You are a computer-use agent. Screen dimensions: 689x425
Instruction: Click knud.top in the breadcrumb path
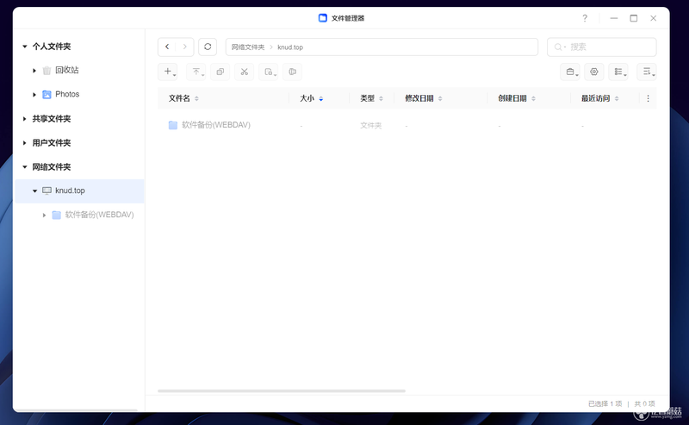point(290,47)
